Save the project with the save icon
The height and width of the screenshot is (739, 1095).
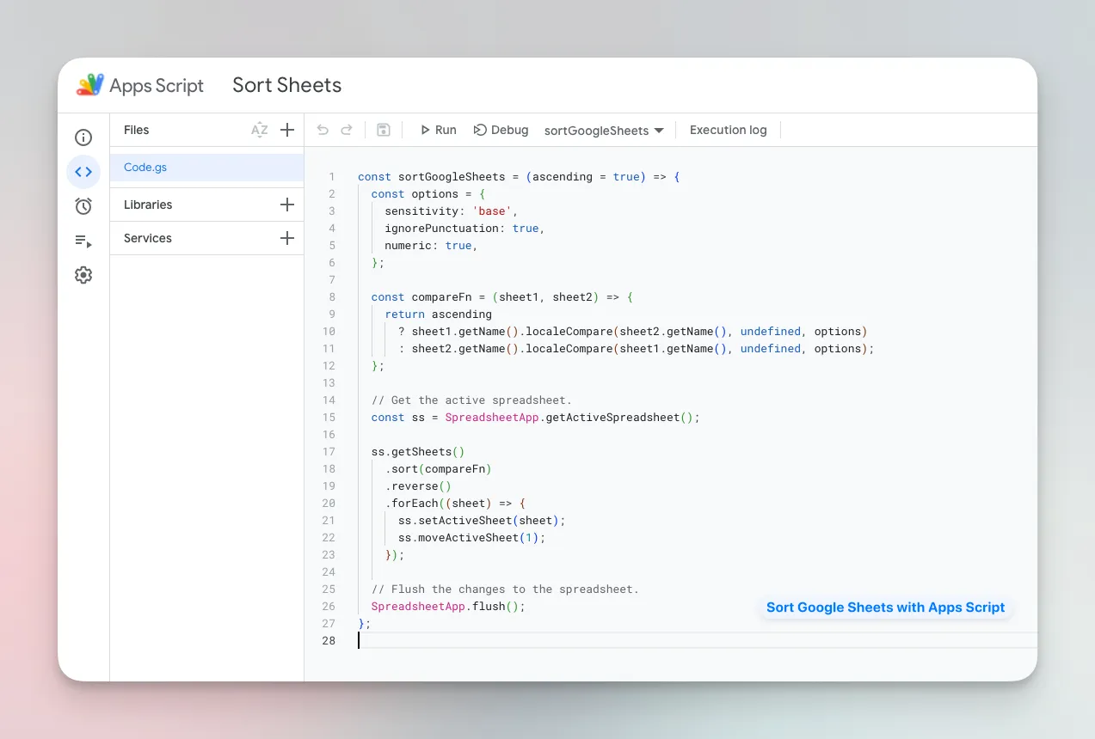383,130
